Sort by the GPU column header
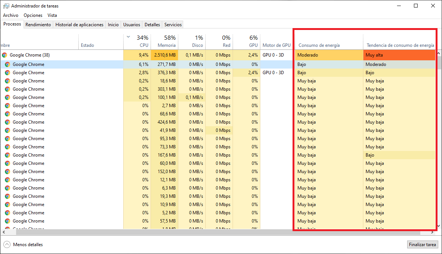The height and width of the screenshot is (254, 442). click(246, 42)
